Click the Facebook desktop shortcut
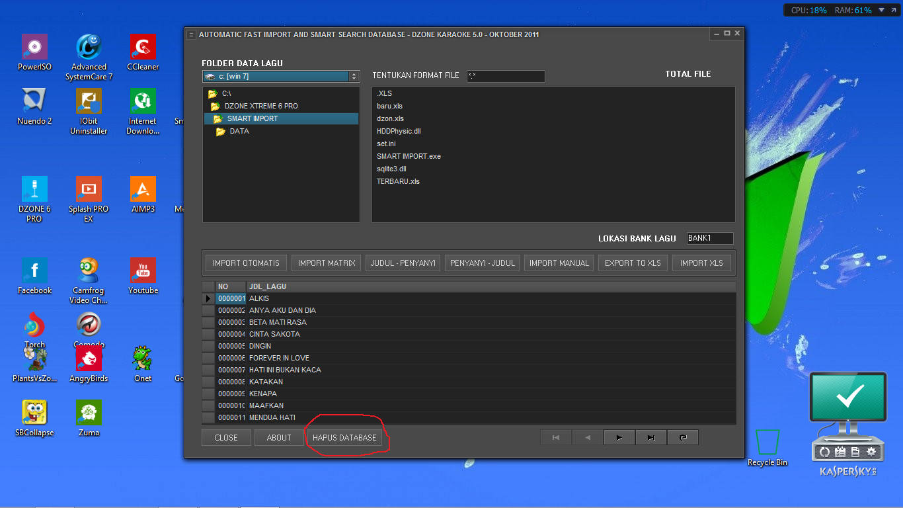Image resolution: width=903 pixels, height=508 pixels. [34, 276]
